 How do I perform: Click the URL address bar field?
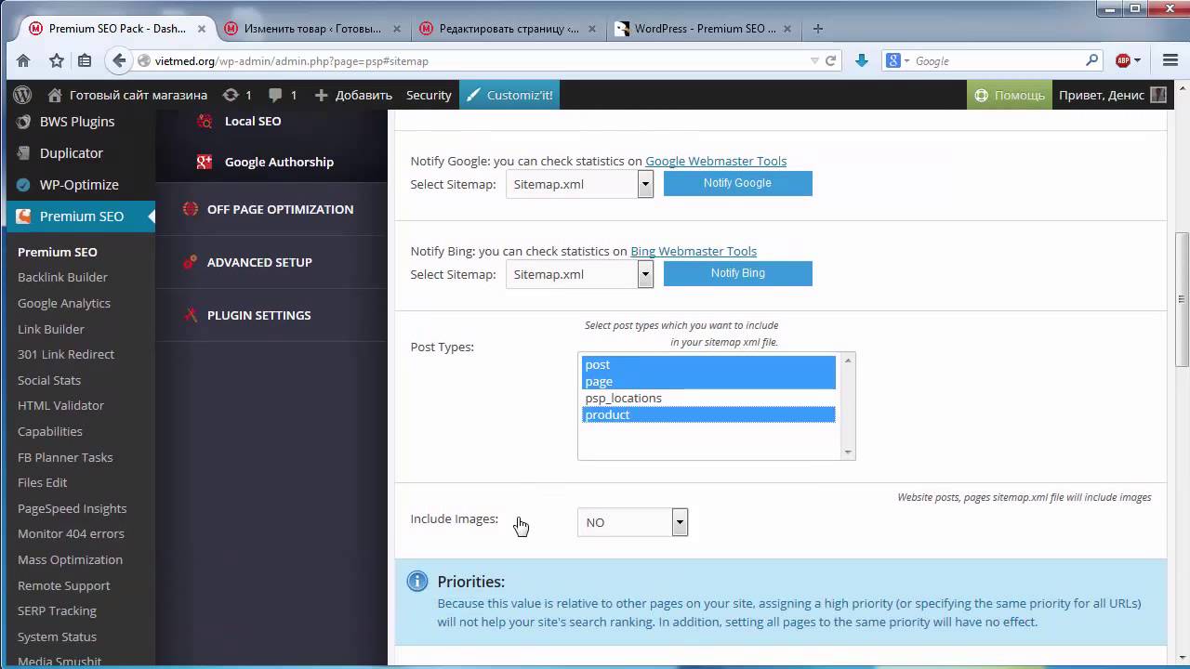pyautogui.click(x=474, y=60)
